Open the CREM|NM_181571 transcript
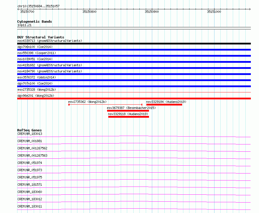259x213 pixels. 30,185
